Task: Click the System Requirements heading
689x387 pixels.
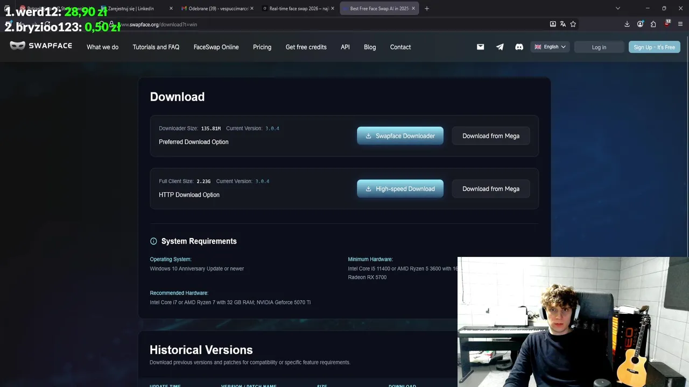Action: pyautogui.click(x=199, y=241)
